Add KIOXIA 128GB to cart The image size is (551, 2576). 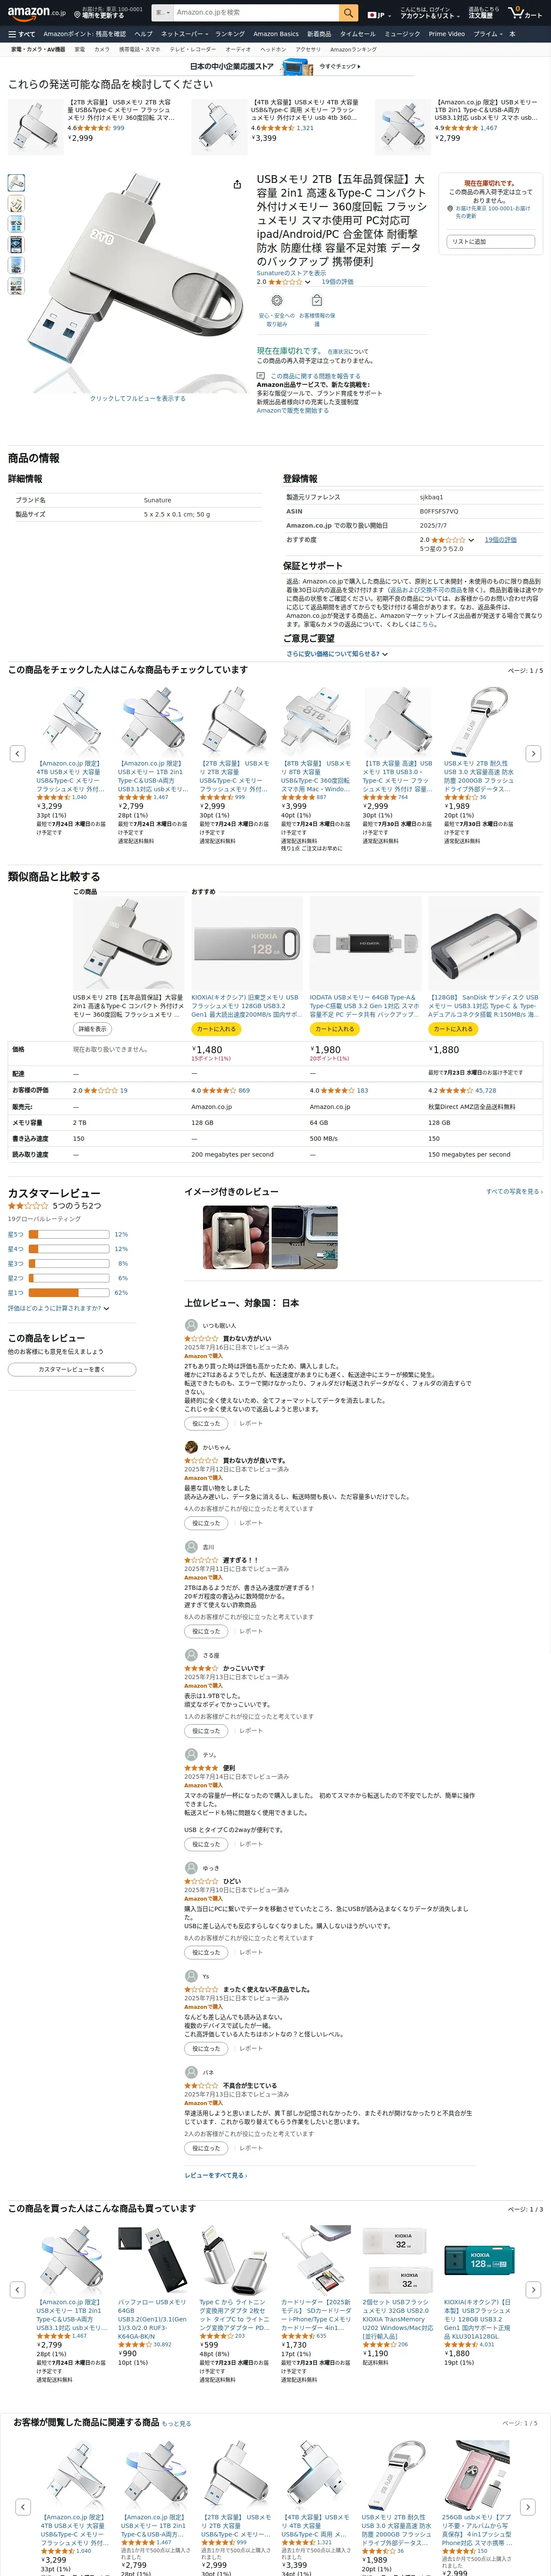[x=215, y=1029]
